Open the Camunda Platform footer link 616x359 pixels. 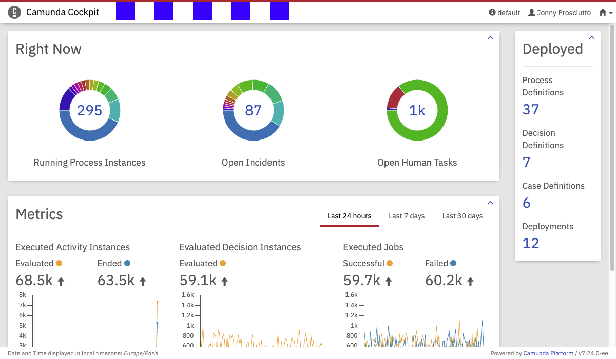click(548, 353)
